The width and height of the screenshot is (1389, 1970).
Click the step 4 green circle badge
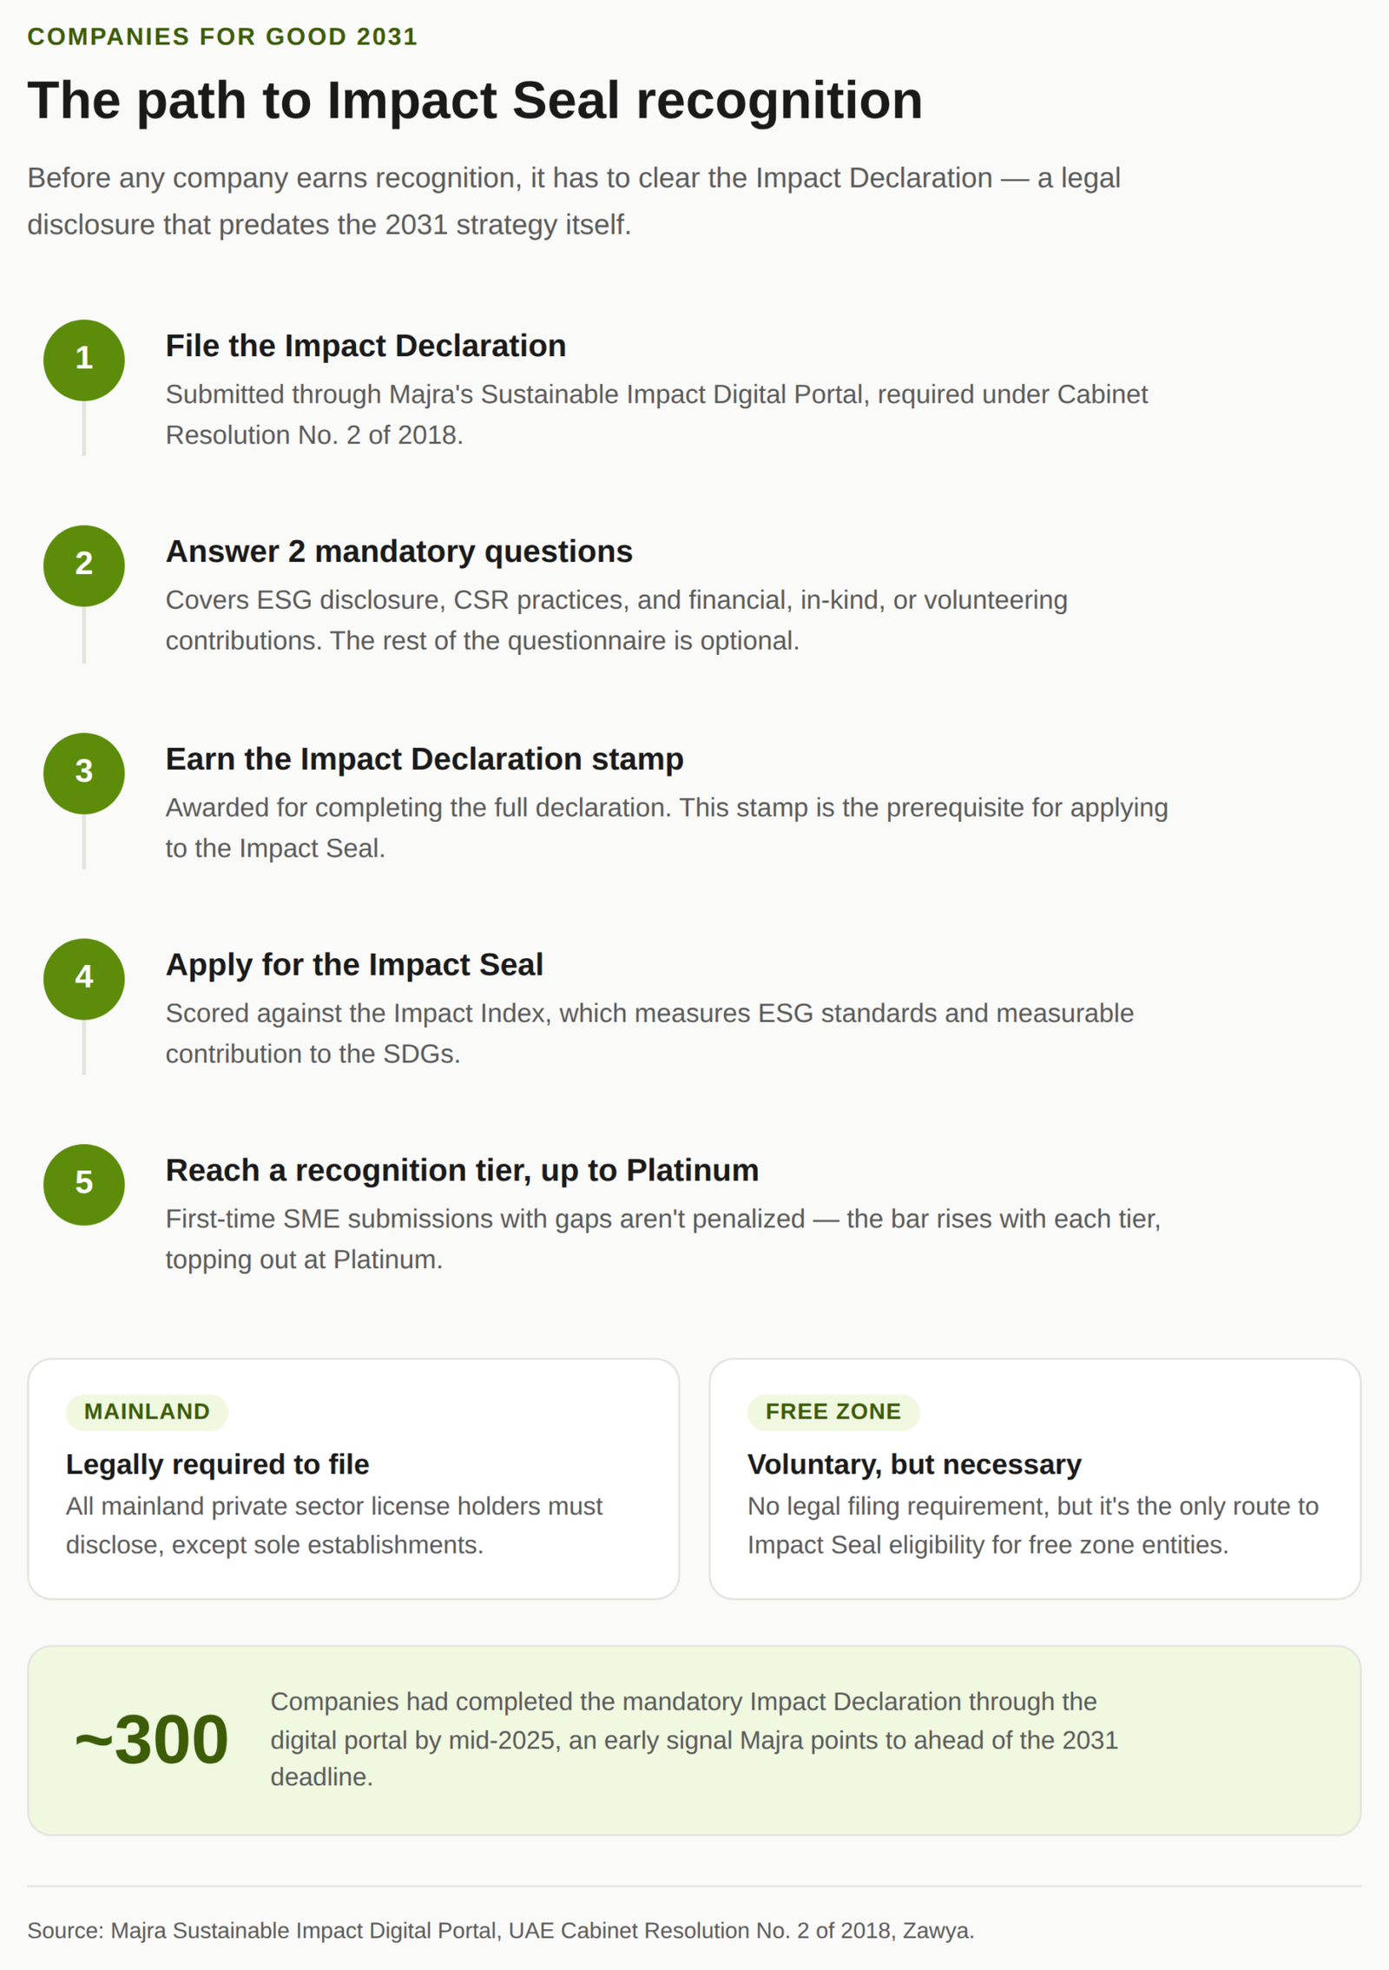[84, 979]
